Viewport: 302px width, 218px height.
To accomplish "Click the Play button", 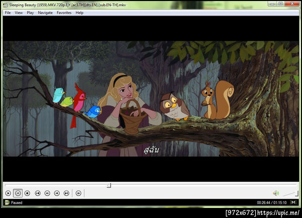I will pos(8,193).
